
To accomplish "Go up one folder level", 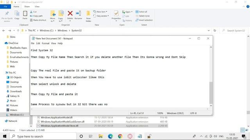I will pos(18,30).
